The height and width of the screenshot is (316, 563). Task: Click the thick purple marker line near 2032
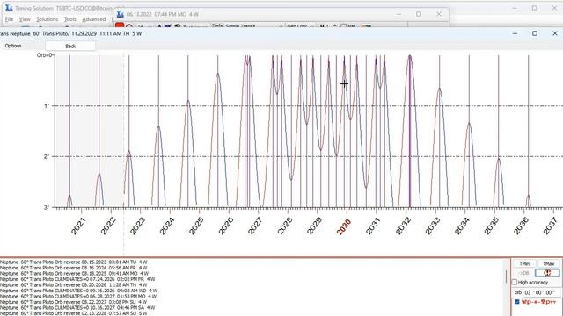(x=410, y=131)
